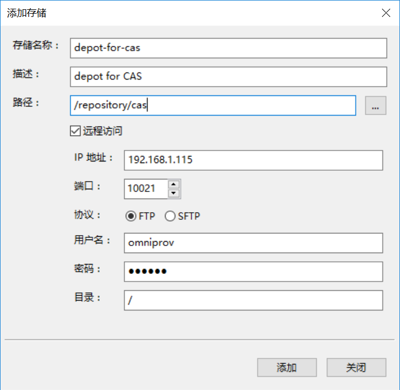
Task: Click the 目录 field containing a slash
Action: tap(253, 300)
